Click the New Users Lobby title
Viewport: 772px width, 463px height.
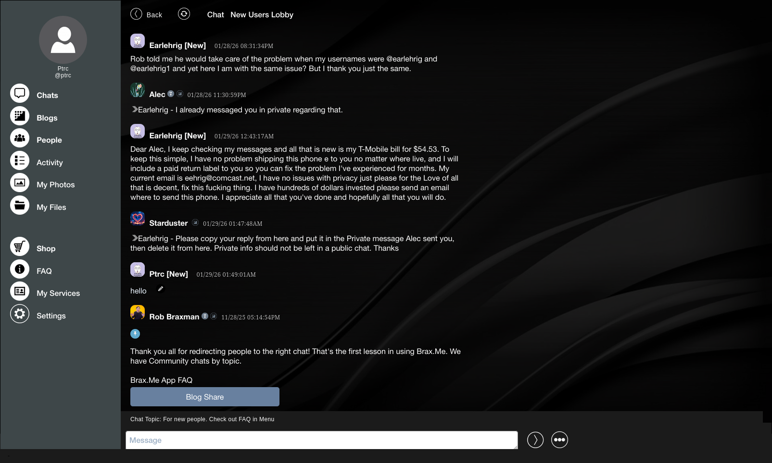[262, 14]
